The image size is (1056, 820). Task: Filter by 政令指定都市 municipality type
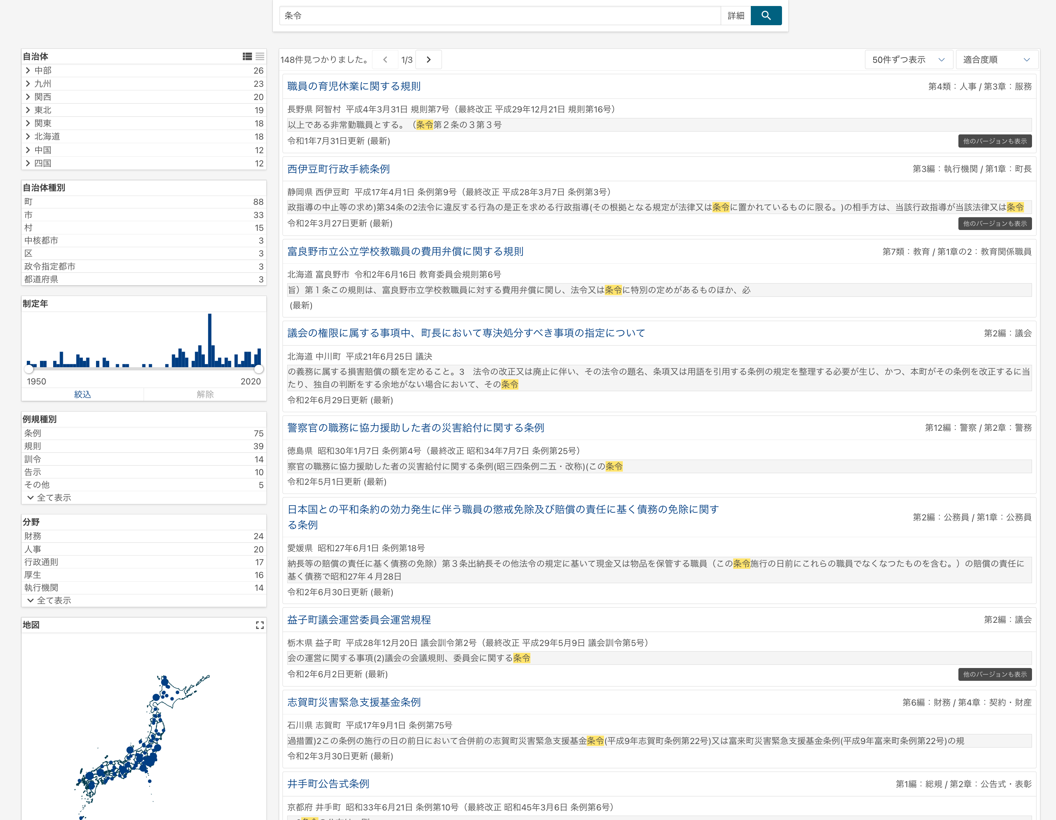click(144, 266)
